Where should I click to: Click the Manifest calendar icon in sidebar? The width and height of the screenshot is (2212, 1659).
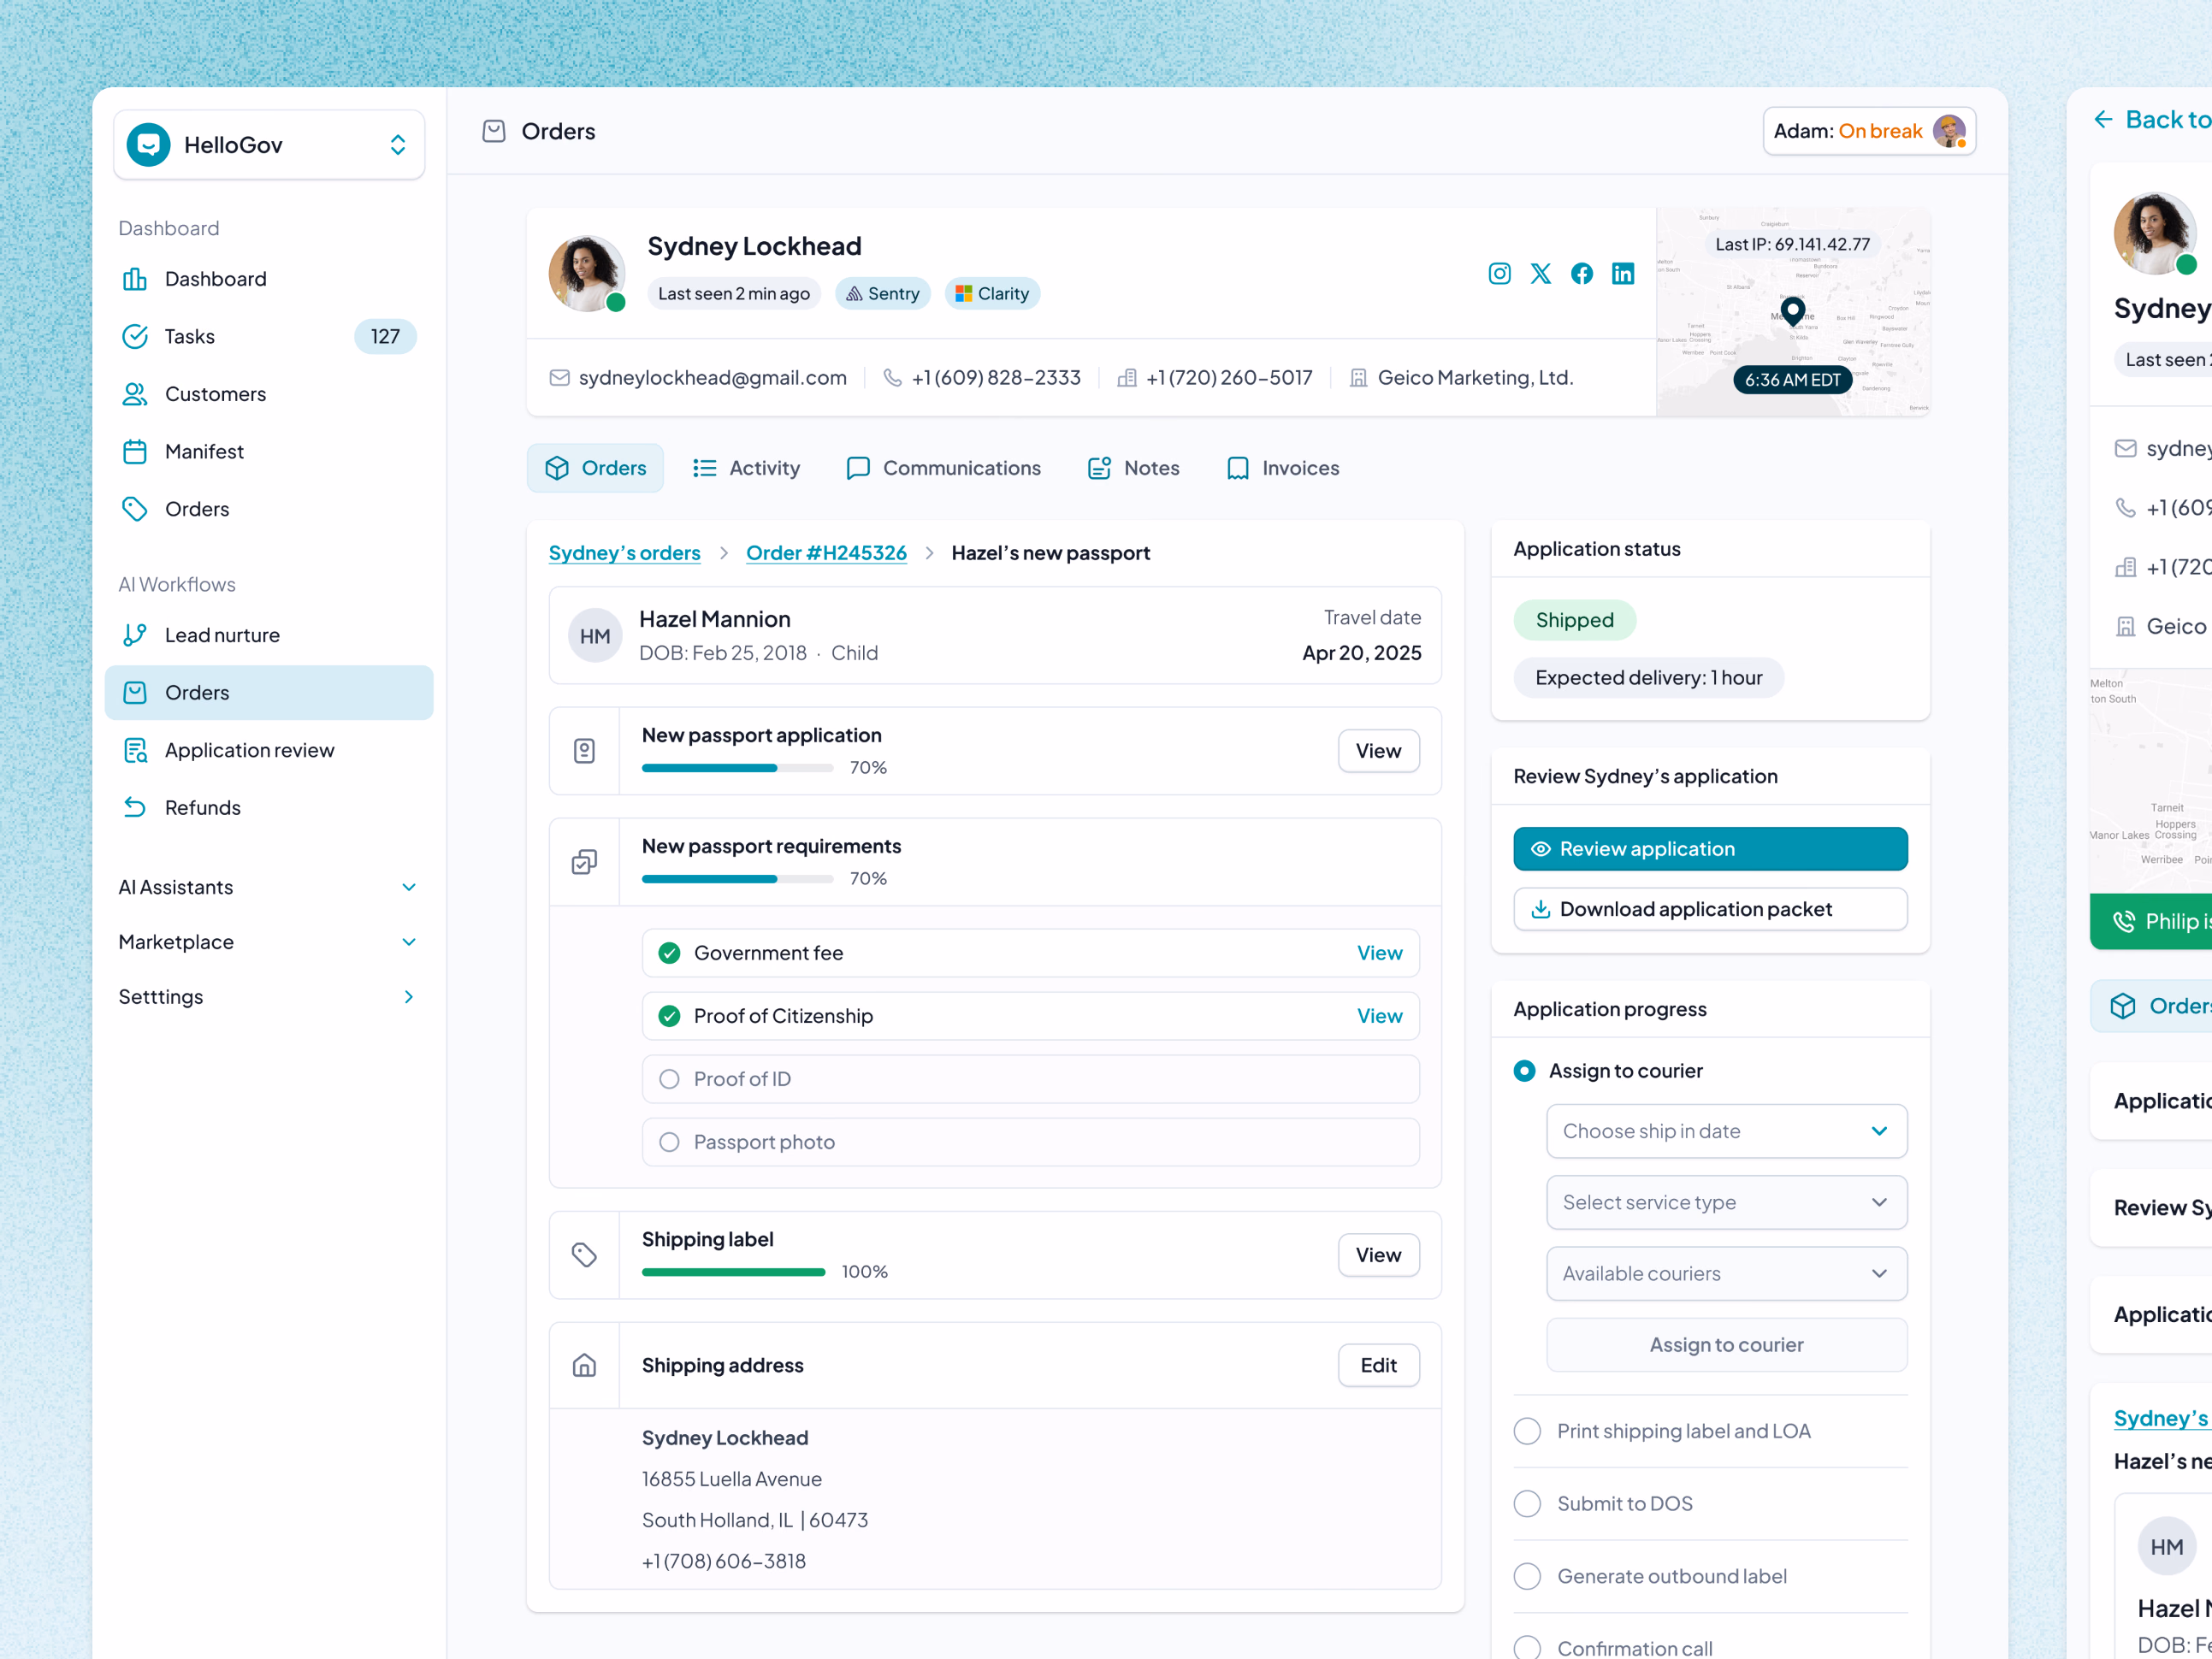point(135,452)
